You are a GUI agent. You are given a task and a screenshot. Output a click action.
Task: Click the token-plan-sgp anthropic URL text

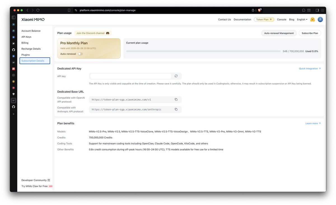126,109
